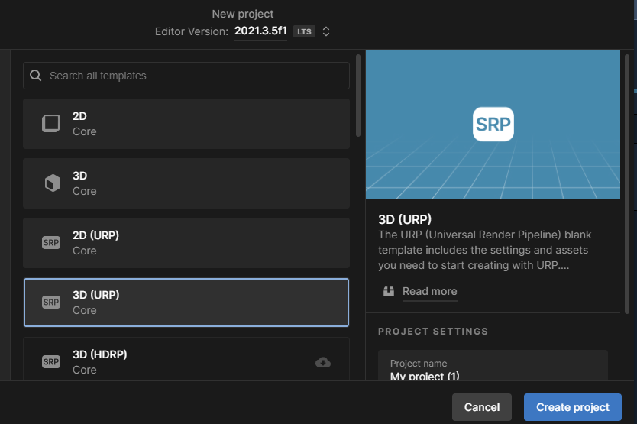Click the 2D template square icon
This screenshot has height=424, width=637.
(x=51, y=124)
